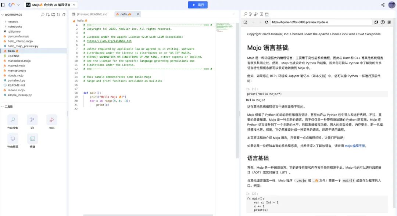Click line number 18 in gutter
Image resolution: width=397 pixels, height=216 pixels.
(x=76, y=93)
